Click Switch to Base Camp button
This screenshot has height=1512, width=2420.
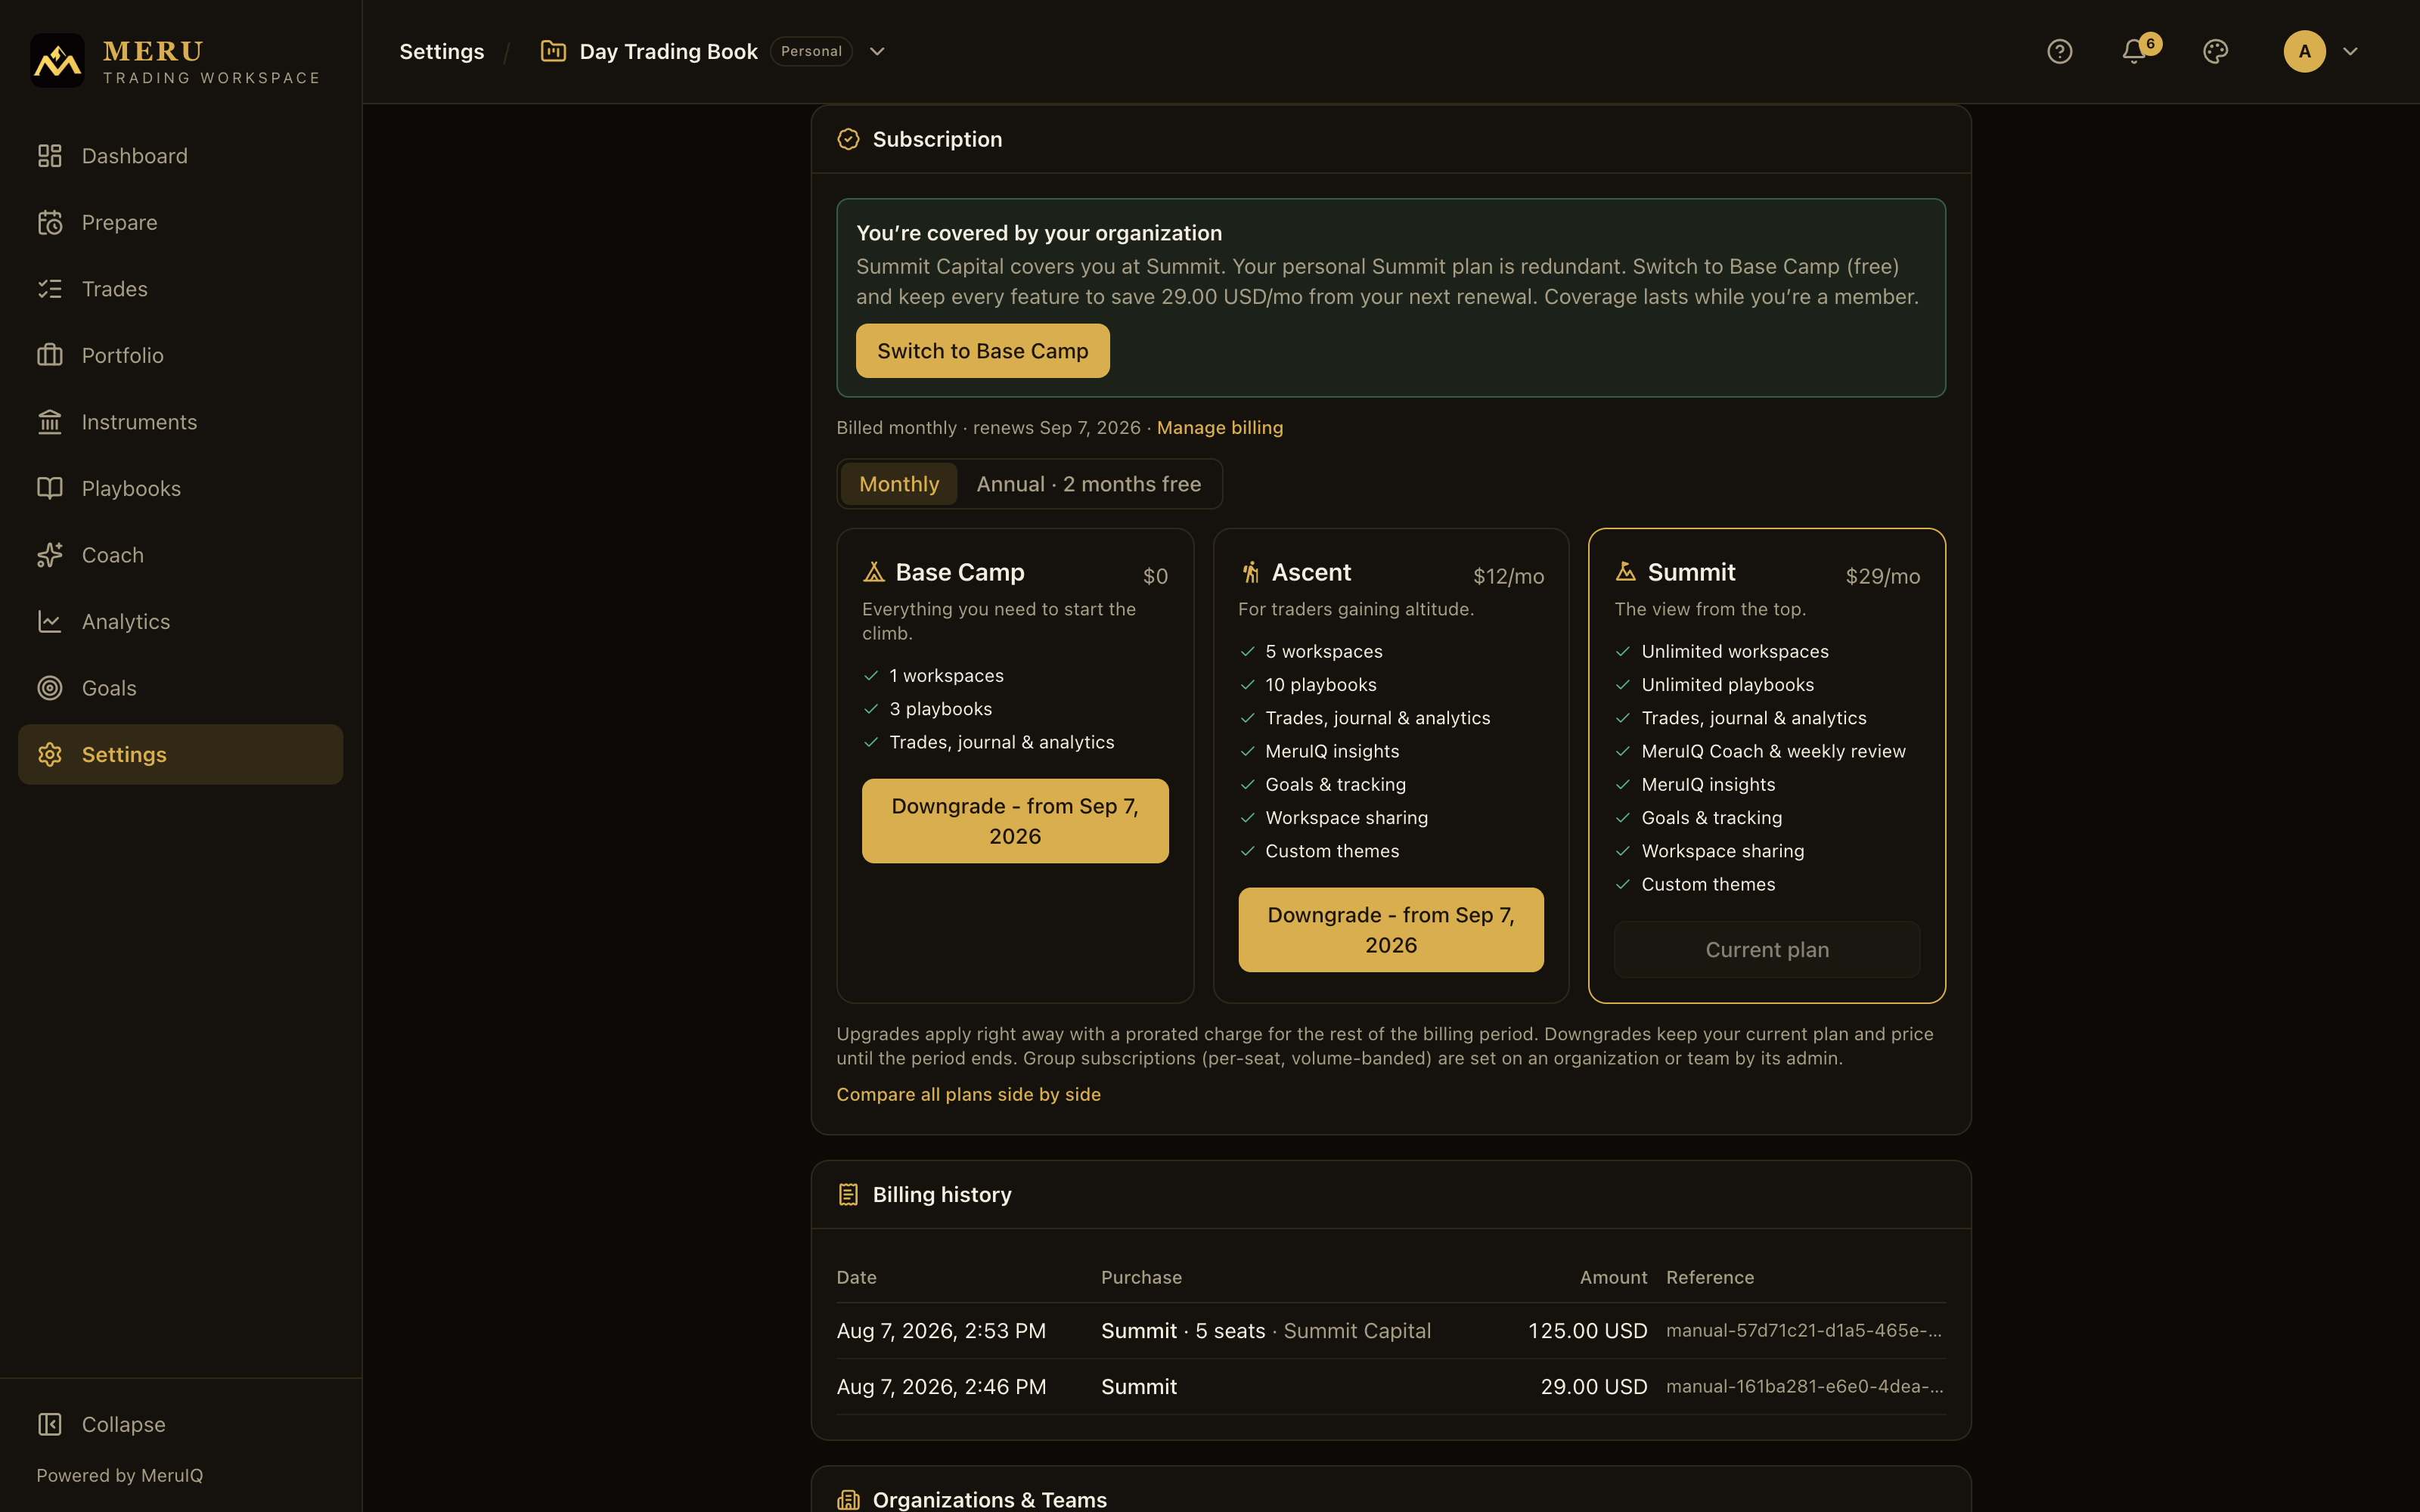tap(982, 351)
